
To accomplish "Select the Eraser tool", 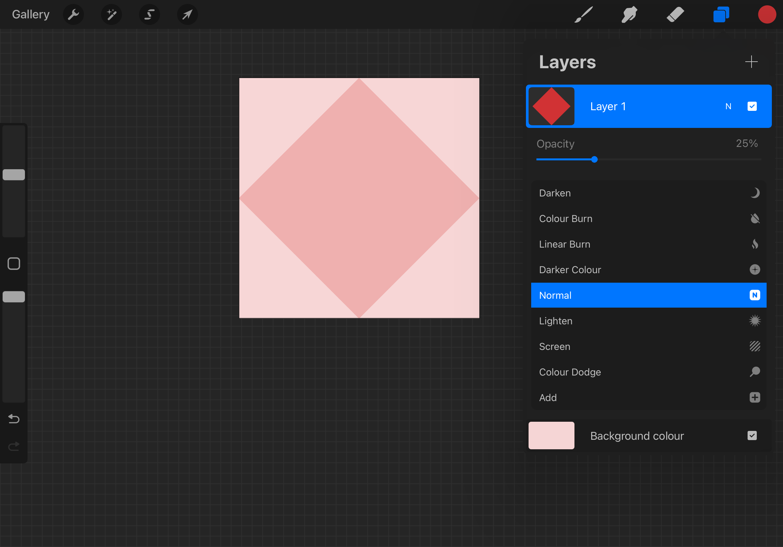I will [x=675, y=15].
